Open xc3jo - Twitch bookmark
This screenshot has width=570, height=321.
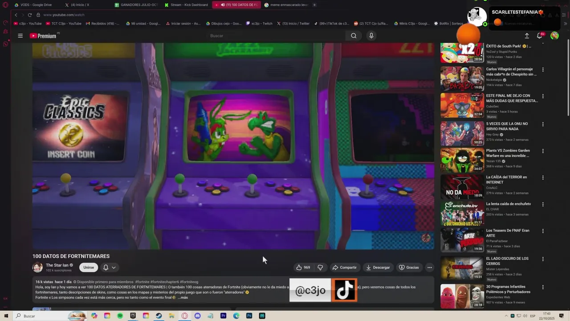click(x=259, y=24)
